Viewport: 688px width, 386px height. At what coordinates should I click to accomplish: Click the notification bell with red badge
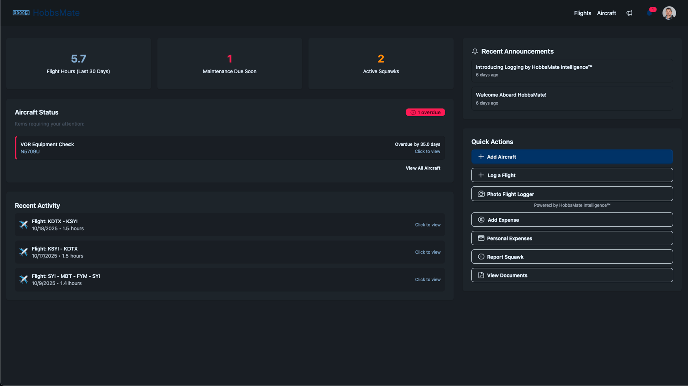pyautogui.click(x=649, y=13)
